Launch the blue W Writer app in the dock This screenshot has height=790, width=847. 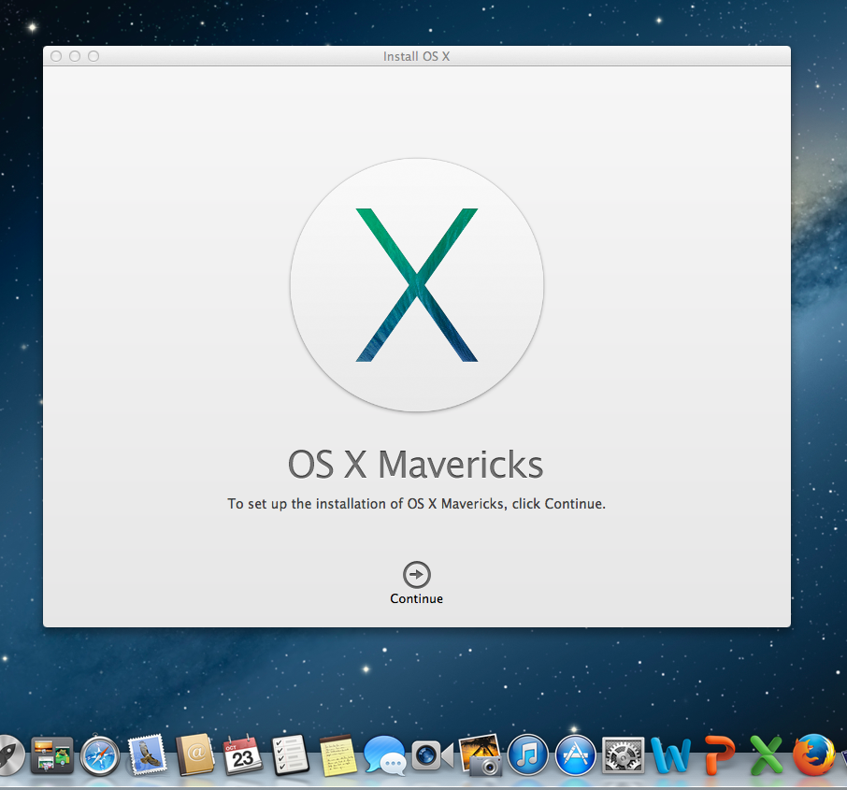point(670,755)
